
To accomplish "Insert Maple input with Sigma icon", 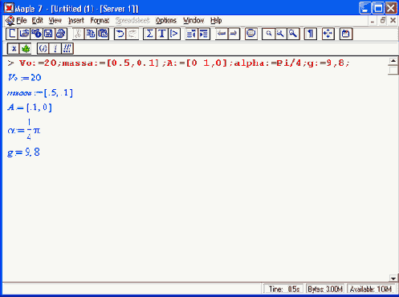I will (x=149, y=34).
